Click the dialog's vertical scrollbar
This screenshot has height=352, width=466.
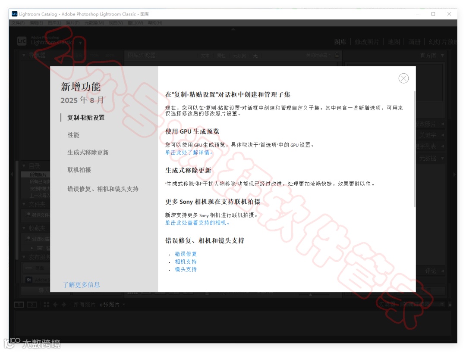[x=415, y=150]
